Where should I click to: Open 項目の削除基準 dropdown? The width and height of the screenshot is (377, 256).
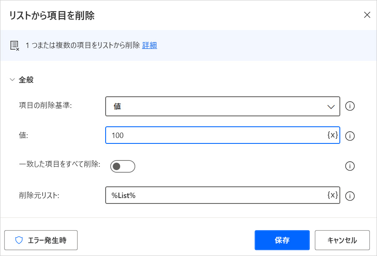(x=223, y=106)
